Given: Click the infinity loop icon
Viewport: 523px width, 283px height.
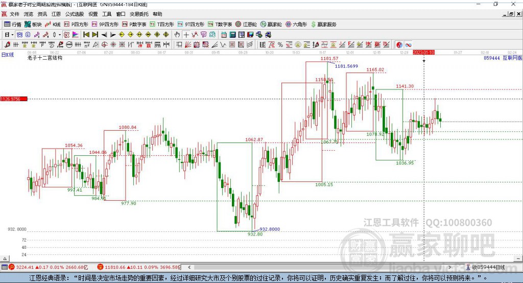Looking at the screenshot, I should [x=408, y=45].
